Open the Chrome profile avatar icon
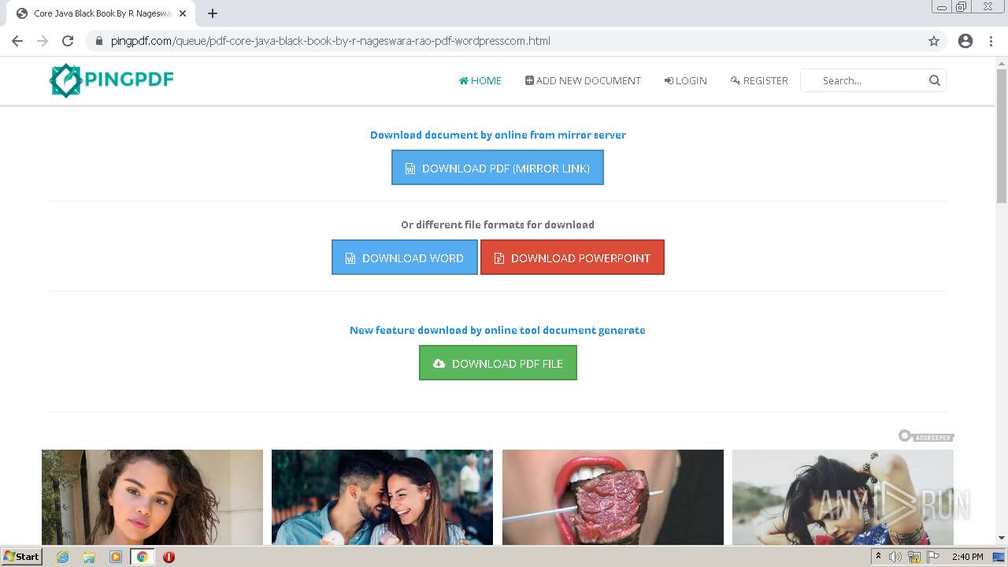This screenshot has height=567, width=1008. coord(965,41)
